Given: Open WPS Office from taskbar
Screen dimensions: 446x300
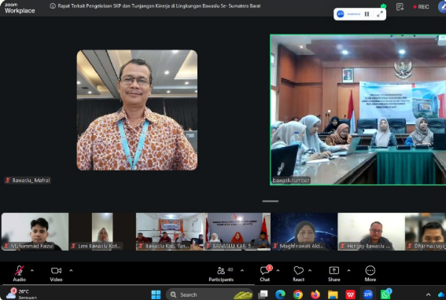Looking at the screenshot, I should coord(350,295).
